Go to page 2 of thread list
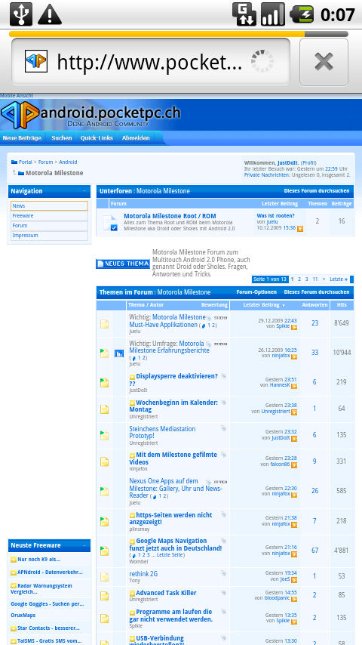The width and height of the screenshot is (362, 645). pyautogui.click(x=299, y=279)
